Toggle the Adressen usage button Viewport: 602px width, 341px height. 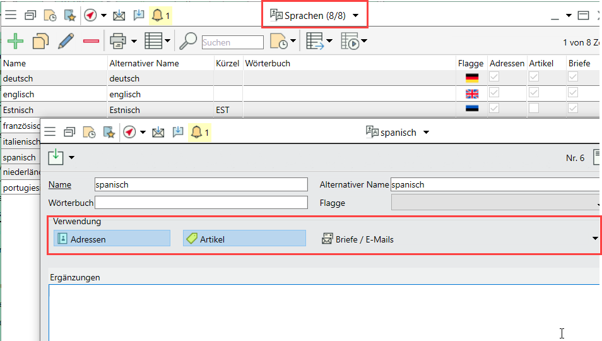click(x=112, y=239)
